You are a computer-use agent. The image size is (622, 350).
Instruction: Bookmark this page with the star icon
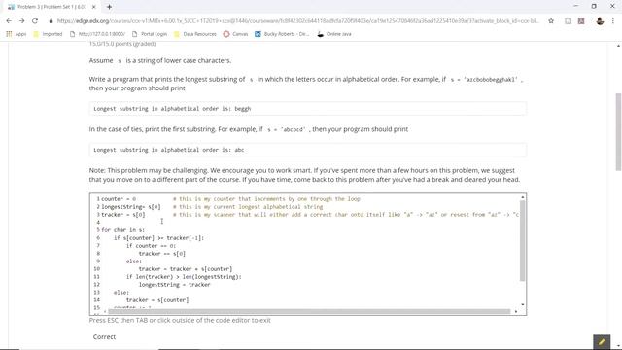click(x=551, y=21)
